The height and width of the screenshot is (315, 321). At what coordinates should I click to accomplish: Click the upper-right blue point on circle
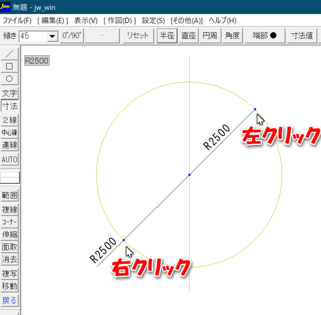click(255, 109)
